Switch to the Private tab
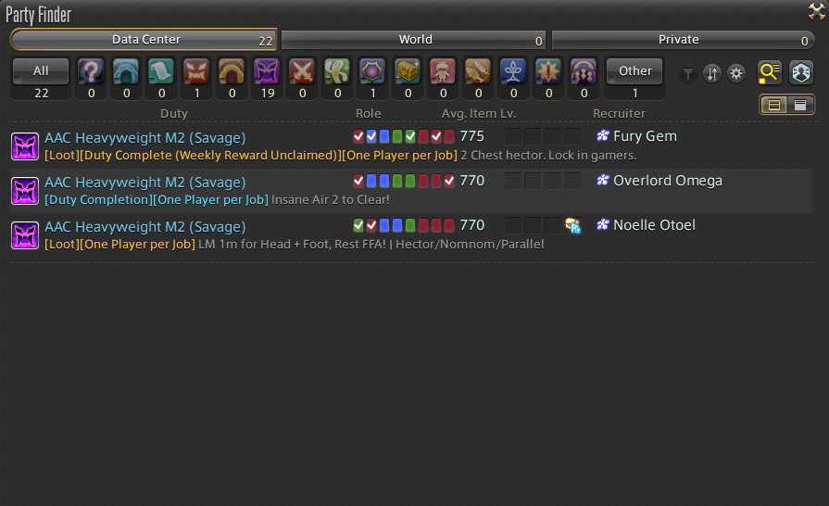Image resolution: width=829 pixels, height=506 pixels. [x=683, y=40]
